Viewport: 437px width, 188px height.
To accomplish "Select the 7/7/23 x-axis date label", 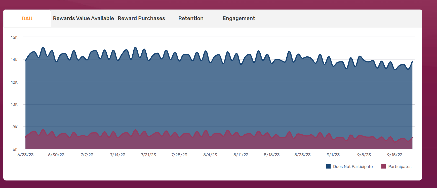I will pyautogui.click(x=87, y=155).
